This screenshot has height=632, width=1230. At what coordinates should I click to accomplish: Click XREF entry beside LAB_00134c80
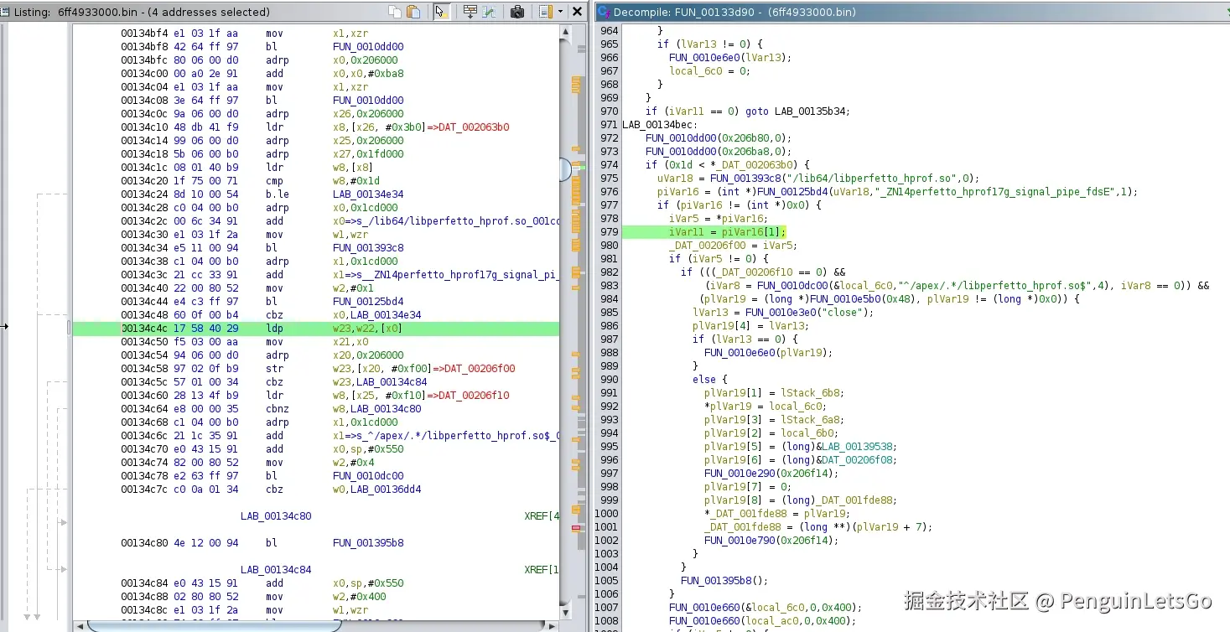click(x=542, y=516)
